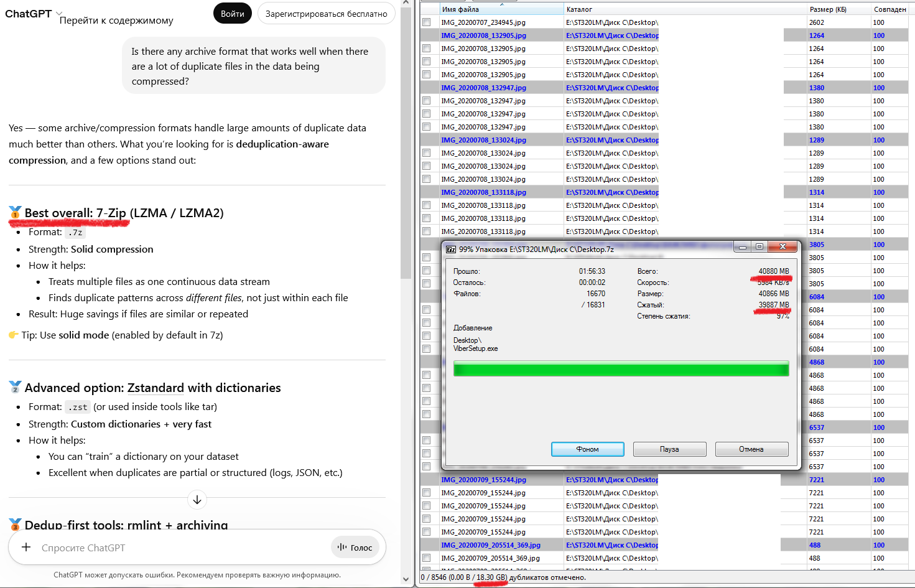Sort by the Размер (КБ) column header

[827, 9]
